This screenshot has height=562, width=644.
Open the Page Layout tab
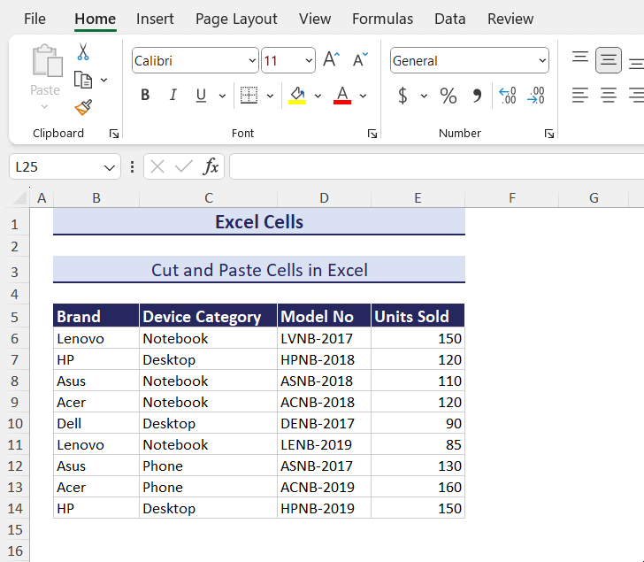point(236,19)
